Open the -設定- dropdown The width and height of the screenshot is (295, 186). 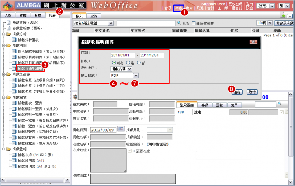tap(265, 6)
